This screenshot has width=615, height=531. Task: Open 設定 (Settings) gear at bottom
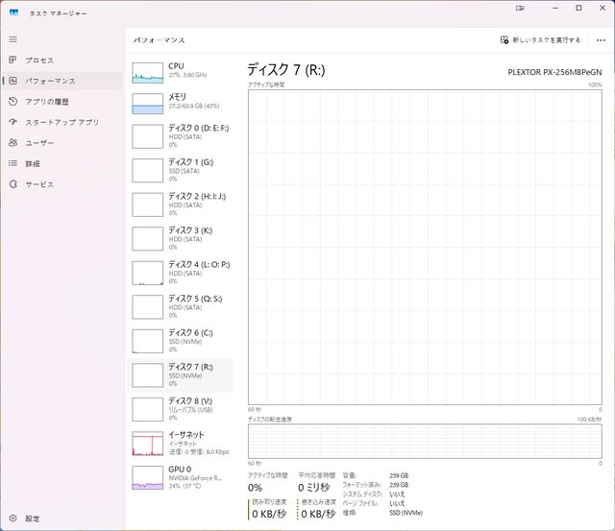point(13,519)
